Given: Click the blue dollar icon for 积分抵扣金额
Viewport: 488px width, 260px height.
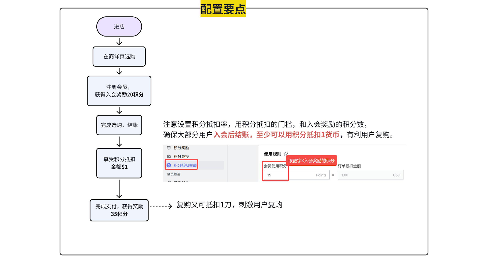Looking at the screenshot, I should click(169, 165).
